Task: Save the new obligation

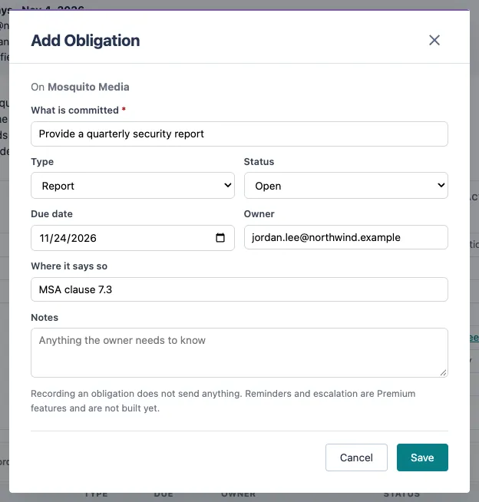Action: 422,457
